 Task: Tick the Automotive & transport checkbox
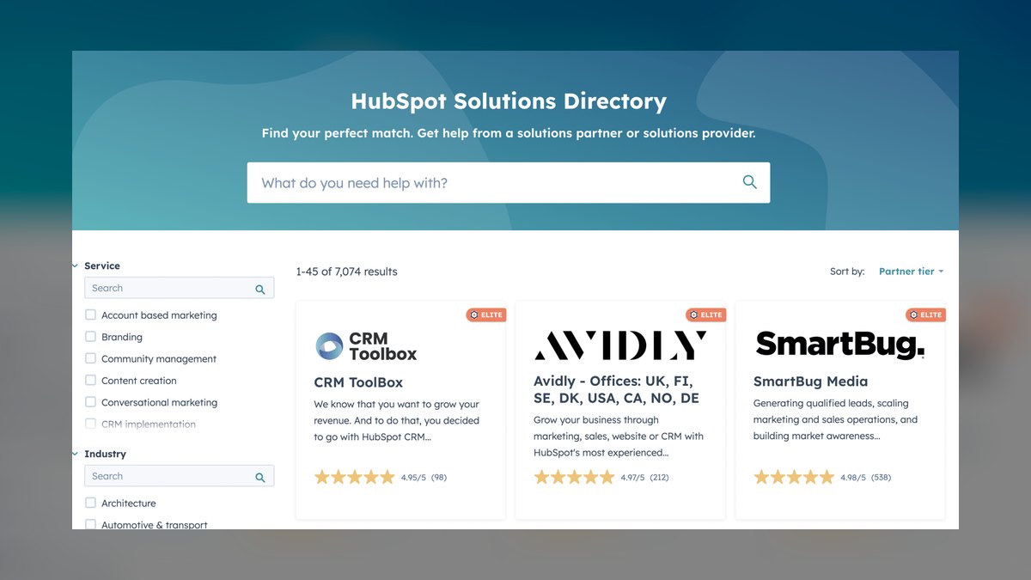(x=90, y=524)
